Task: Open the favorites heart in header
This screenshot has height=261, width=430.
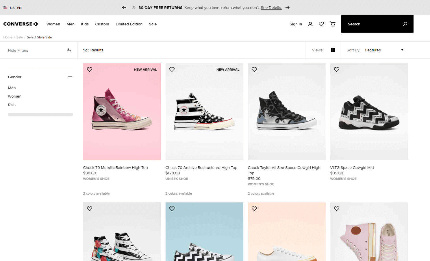Action: tap(321, 24)
